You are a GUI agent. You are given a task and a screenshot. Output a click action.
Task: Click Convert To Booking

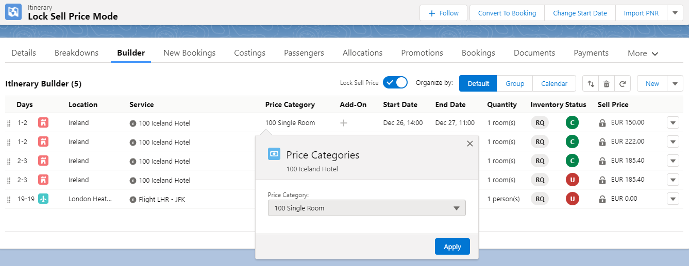pos(507,13)
